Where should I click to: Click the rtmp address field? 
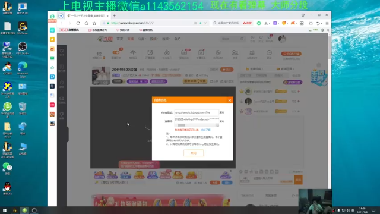[x=197, y=112]
